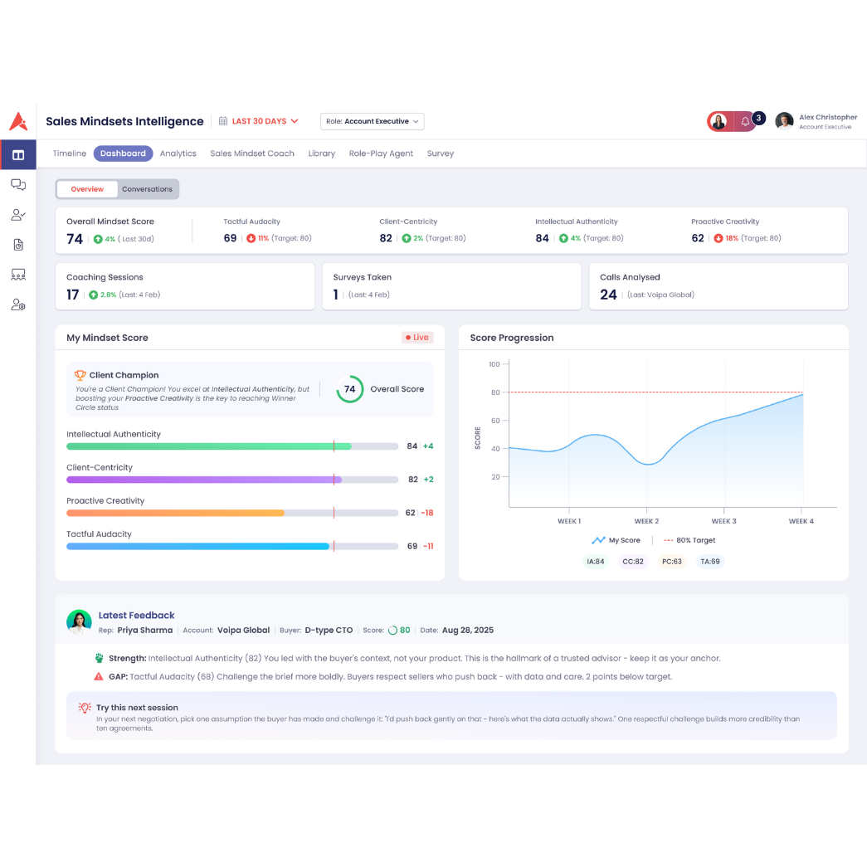The width and height of the screenshot is (867, 867).
Task: Open the Alex Christopher profile menu
Action: point(816,122)
